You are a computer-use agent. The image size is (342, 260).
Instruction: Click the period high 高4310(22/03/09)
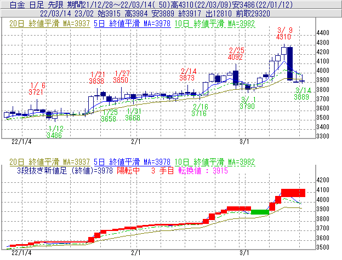[202, 4]
